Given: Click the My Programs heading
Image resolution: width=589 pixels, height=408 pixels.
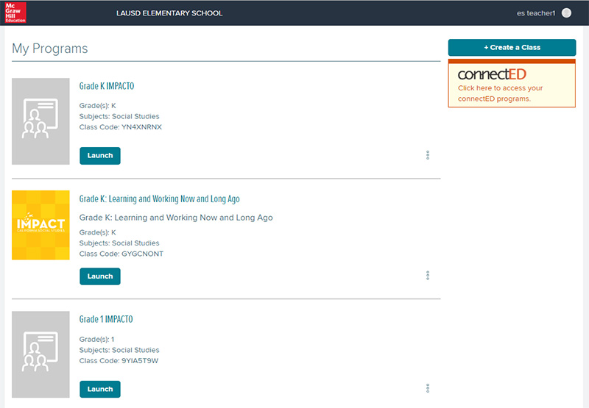Looking at the screenshot, I should tap(50, 49).
